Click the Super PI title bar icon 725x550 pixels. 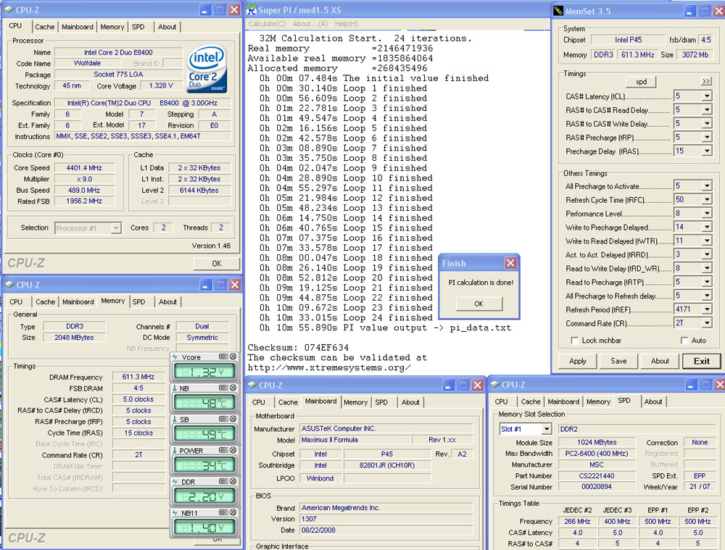pos(251,9)
